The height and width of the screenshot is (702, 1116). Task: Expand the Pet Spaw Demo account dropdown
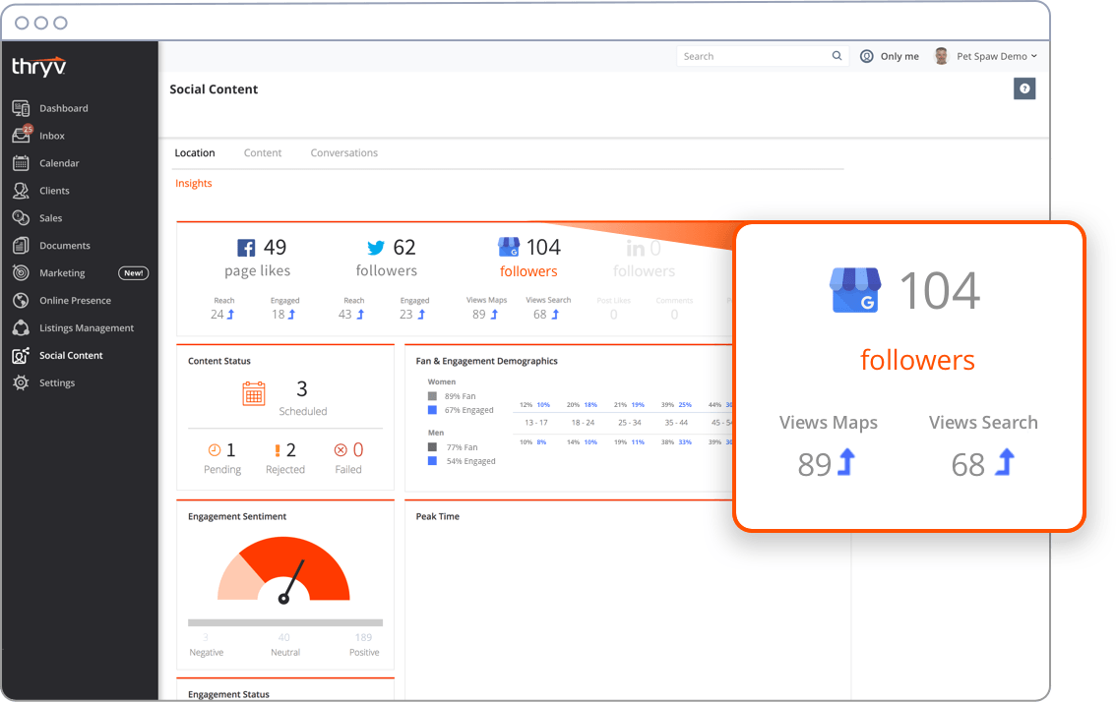(1033, 56)
